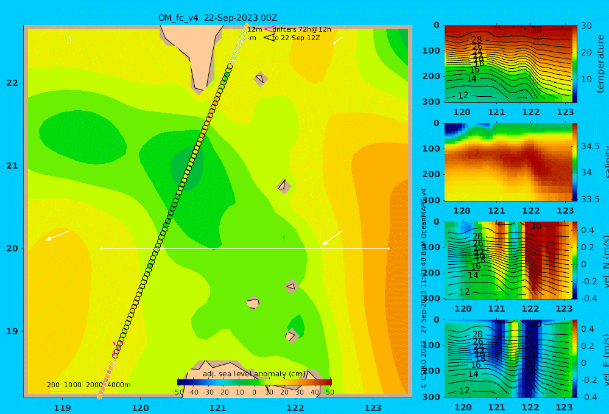Click the '34.5' tick on salinity colorbar

[590, 146]
